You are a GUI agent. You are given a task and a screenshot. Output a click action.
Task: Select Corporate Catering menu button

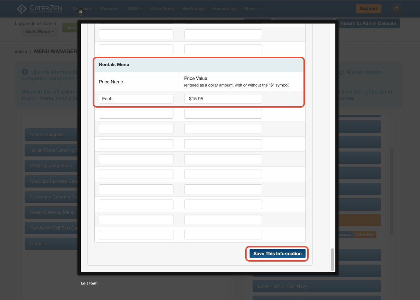[x=51, y=197]
